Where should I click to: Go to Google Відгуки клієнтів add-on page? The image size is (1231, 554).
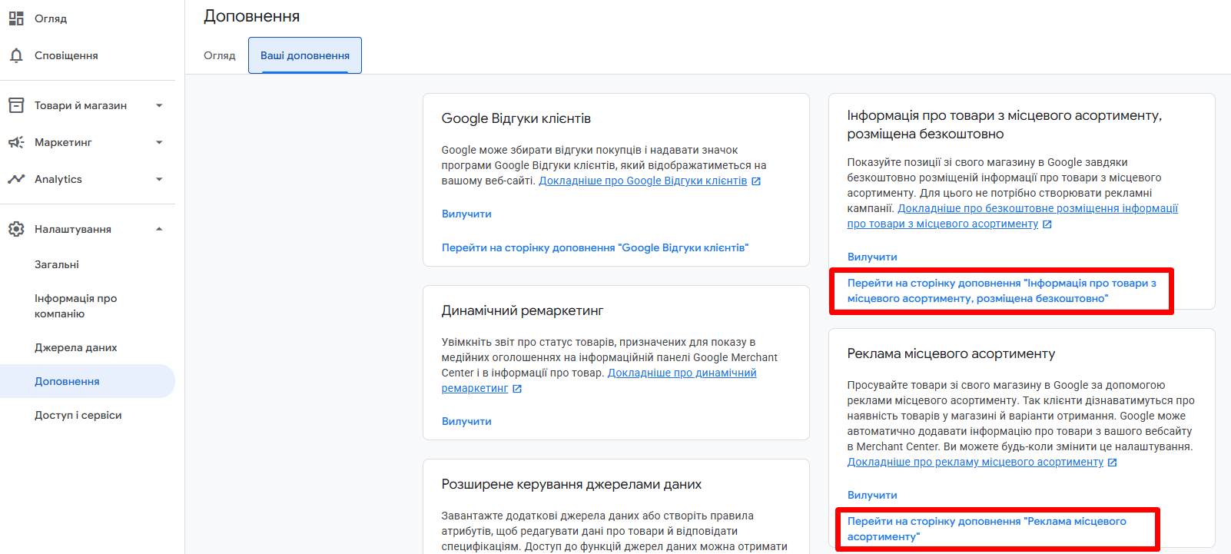tap(595, 247)
